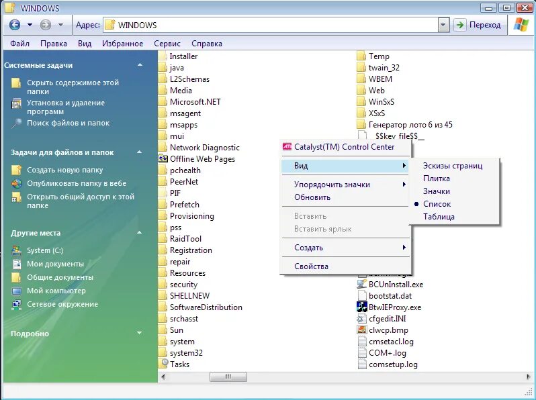This screenshot has height=400, width=536.
Task: Open the 'Файл' menu
Action: (19, 44)
